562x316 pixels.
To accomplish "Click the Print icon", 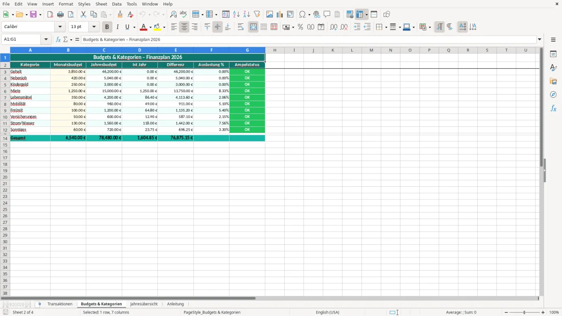I will [x=60, y=15].
